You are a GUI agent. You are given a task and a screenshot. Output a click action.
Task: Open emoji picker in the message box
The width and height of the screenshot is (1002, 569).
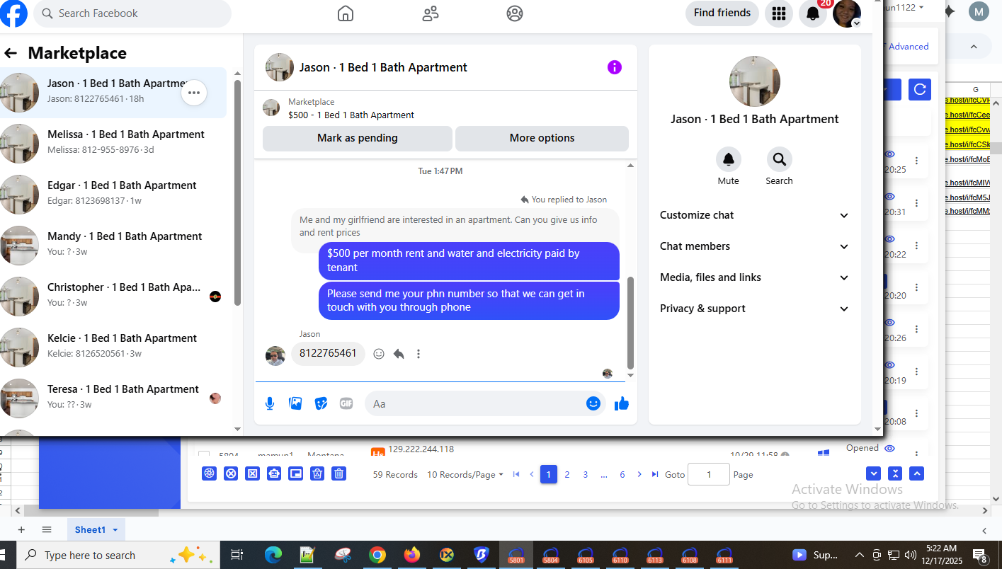tap(593, 403)
